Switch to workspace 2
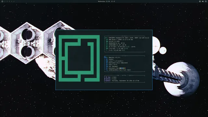This screenshot has height=117, width=208. point(7,1)
